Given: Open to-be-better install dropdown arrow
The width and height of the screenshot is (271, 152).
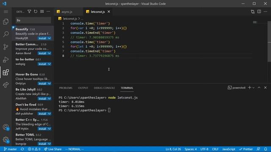Looking at the screenshot, I should [x=49, y=64].
